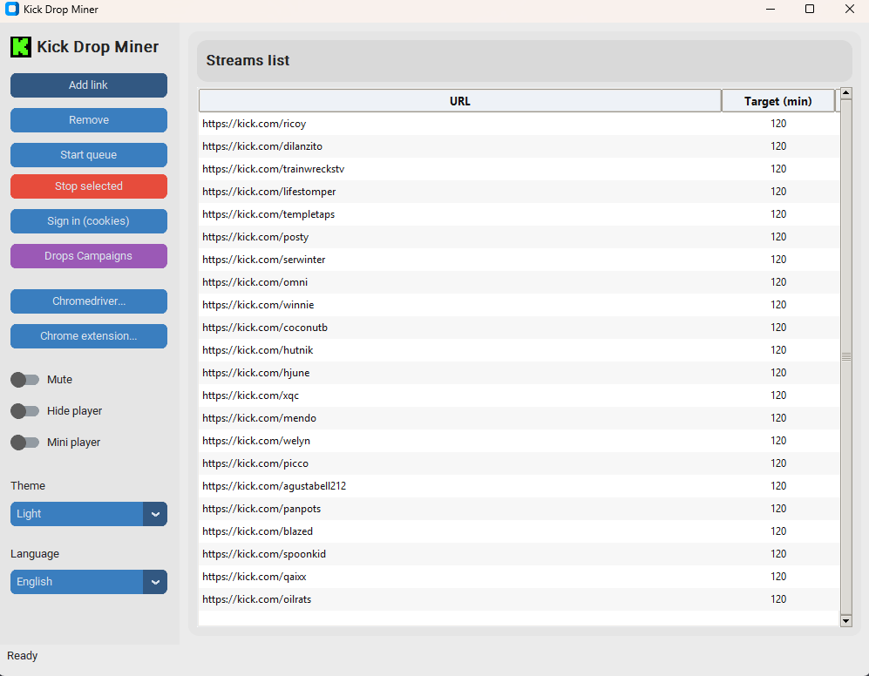Select the https://kick.com/coconutb row

tap(519, 328)
